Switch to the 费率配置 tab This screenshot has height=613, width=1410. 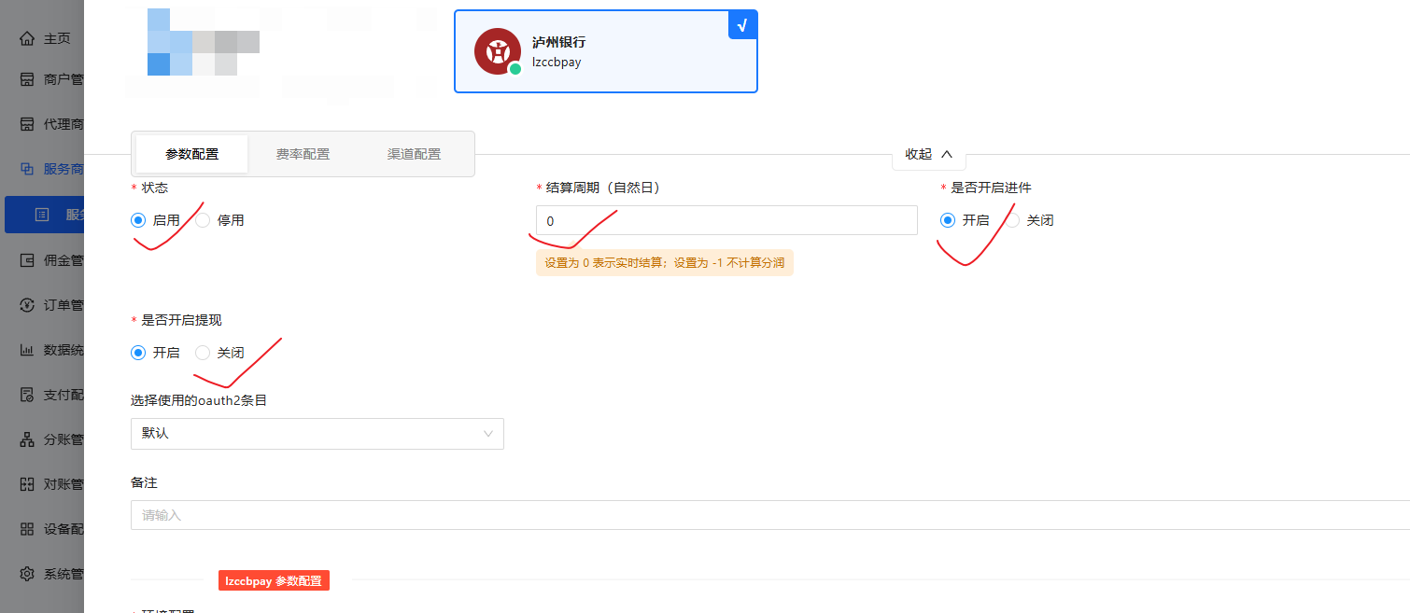303,154
